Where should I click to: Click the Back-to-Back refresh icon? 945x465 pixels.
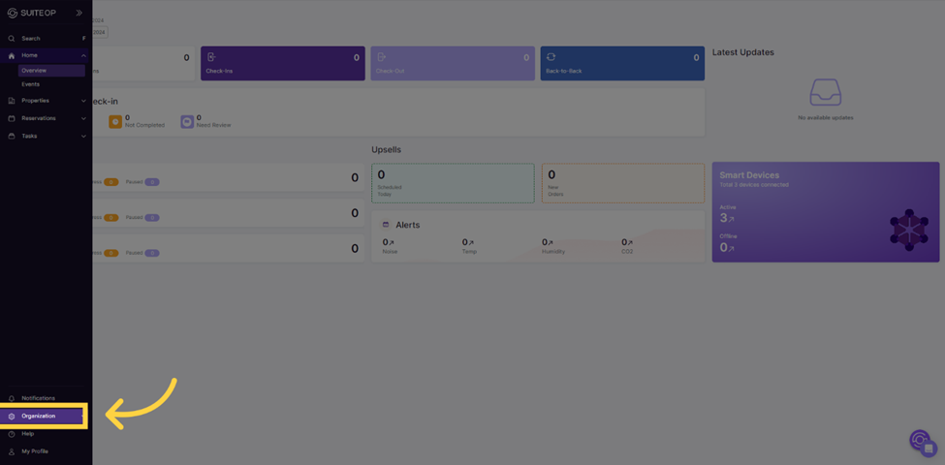click(x=551, y=57)
